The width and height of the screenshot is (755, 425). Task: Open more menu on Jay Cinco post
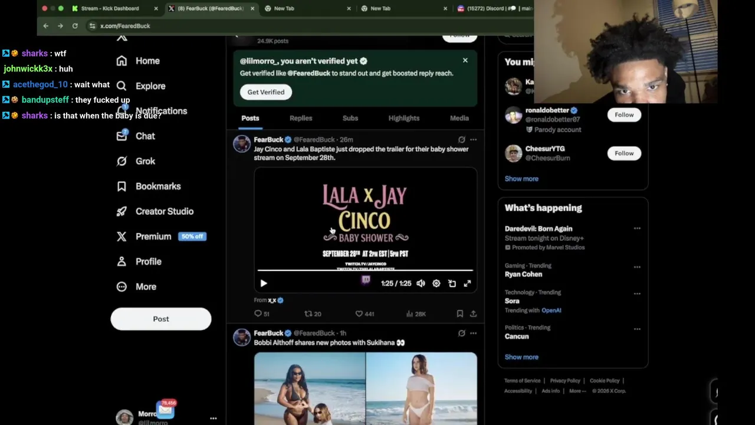point(473,140)
